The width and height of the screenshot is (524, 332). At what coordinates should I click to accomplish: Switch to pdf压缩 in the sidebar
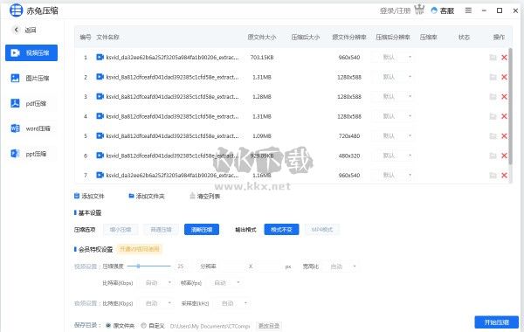tap(31, 104)
